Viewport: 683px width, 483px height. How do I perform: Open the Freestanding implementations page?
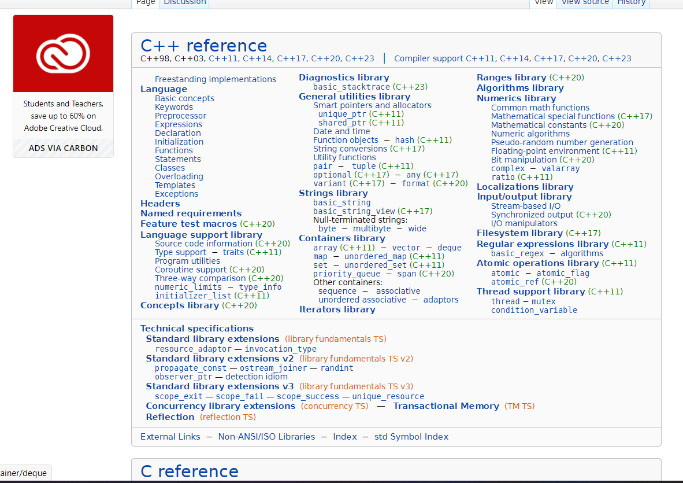(215, 79)
